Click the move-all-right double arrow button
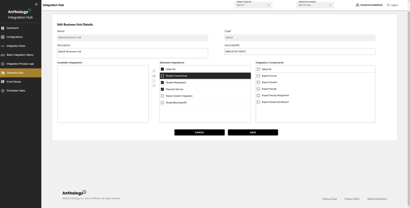Viewport: 410px width, 208px height. click(154, 76)
